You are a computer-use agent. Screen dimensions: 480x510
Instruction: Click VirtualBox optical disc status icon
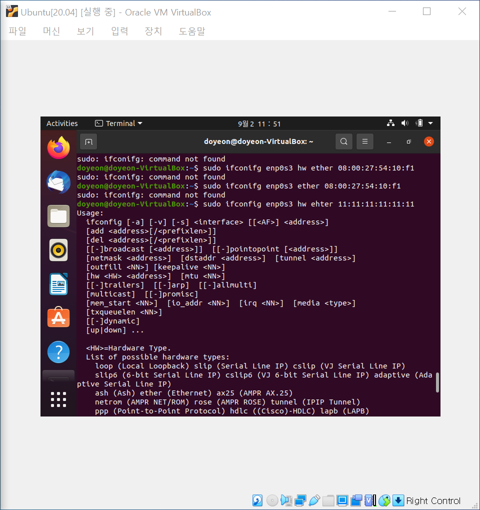[x=272, y=500]
